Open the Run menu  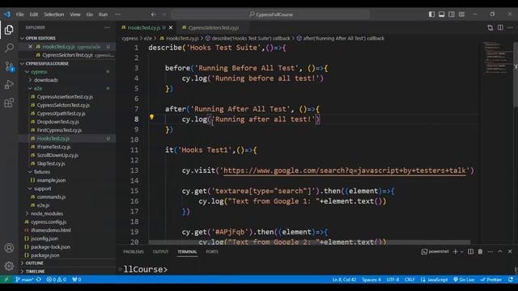[x=103, y=15]
